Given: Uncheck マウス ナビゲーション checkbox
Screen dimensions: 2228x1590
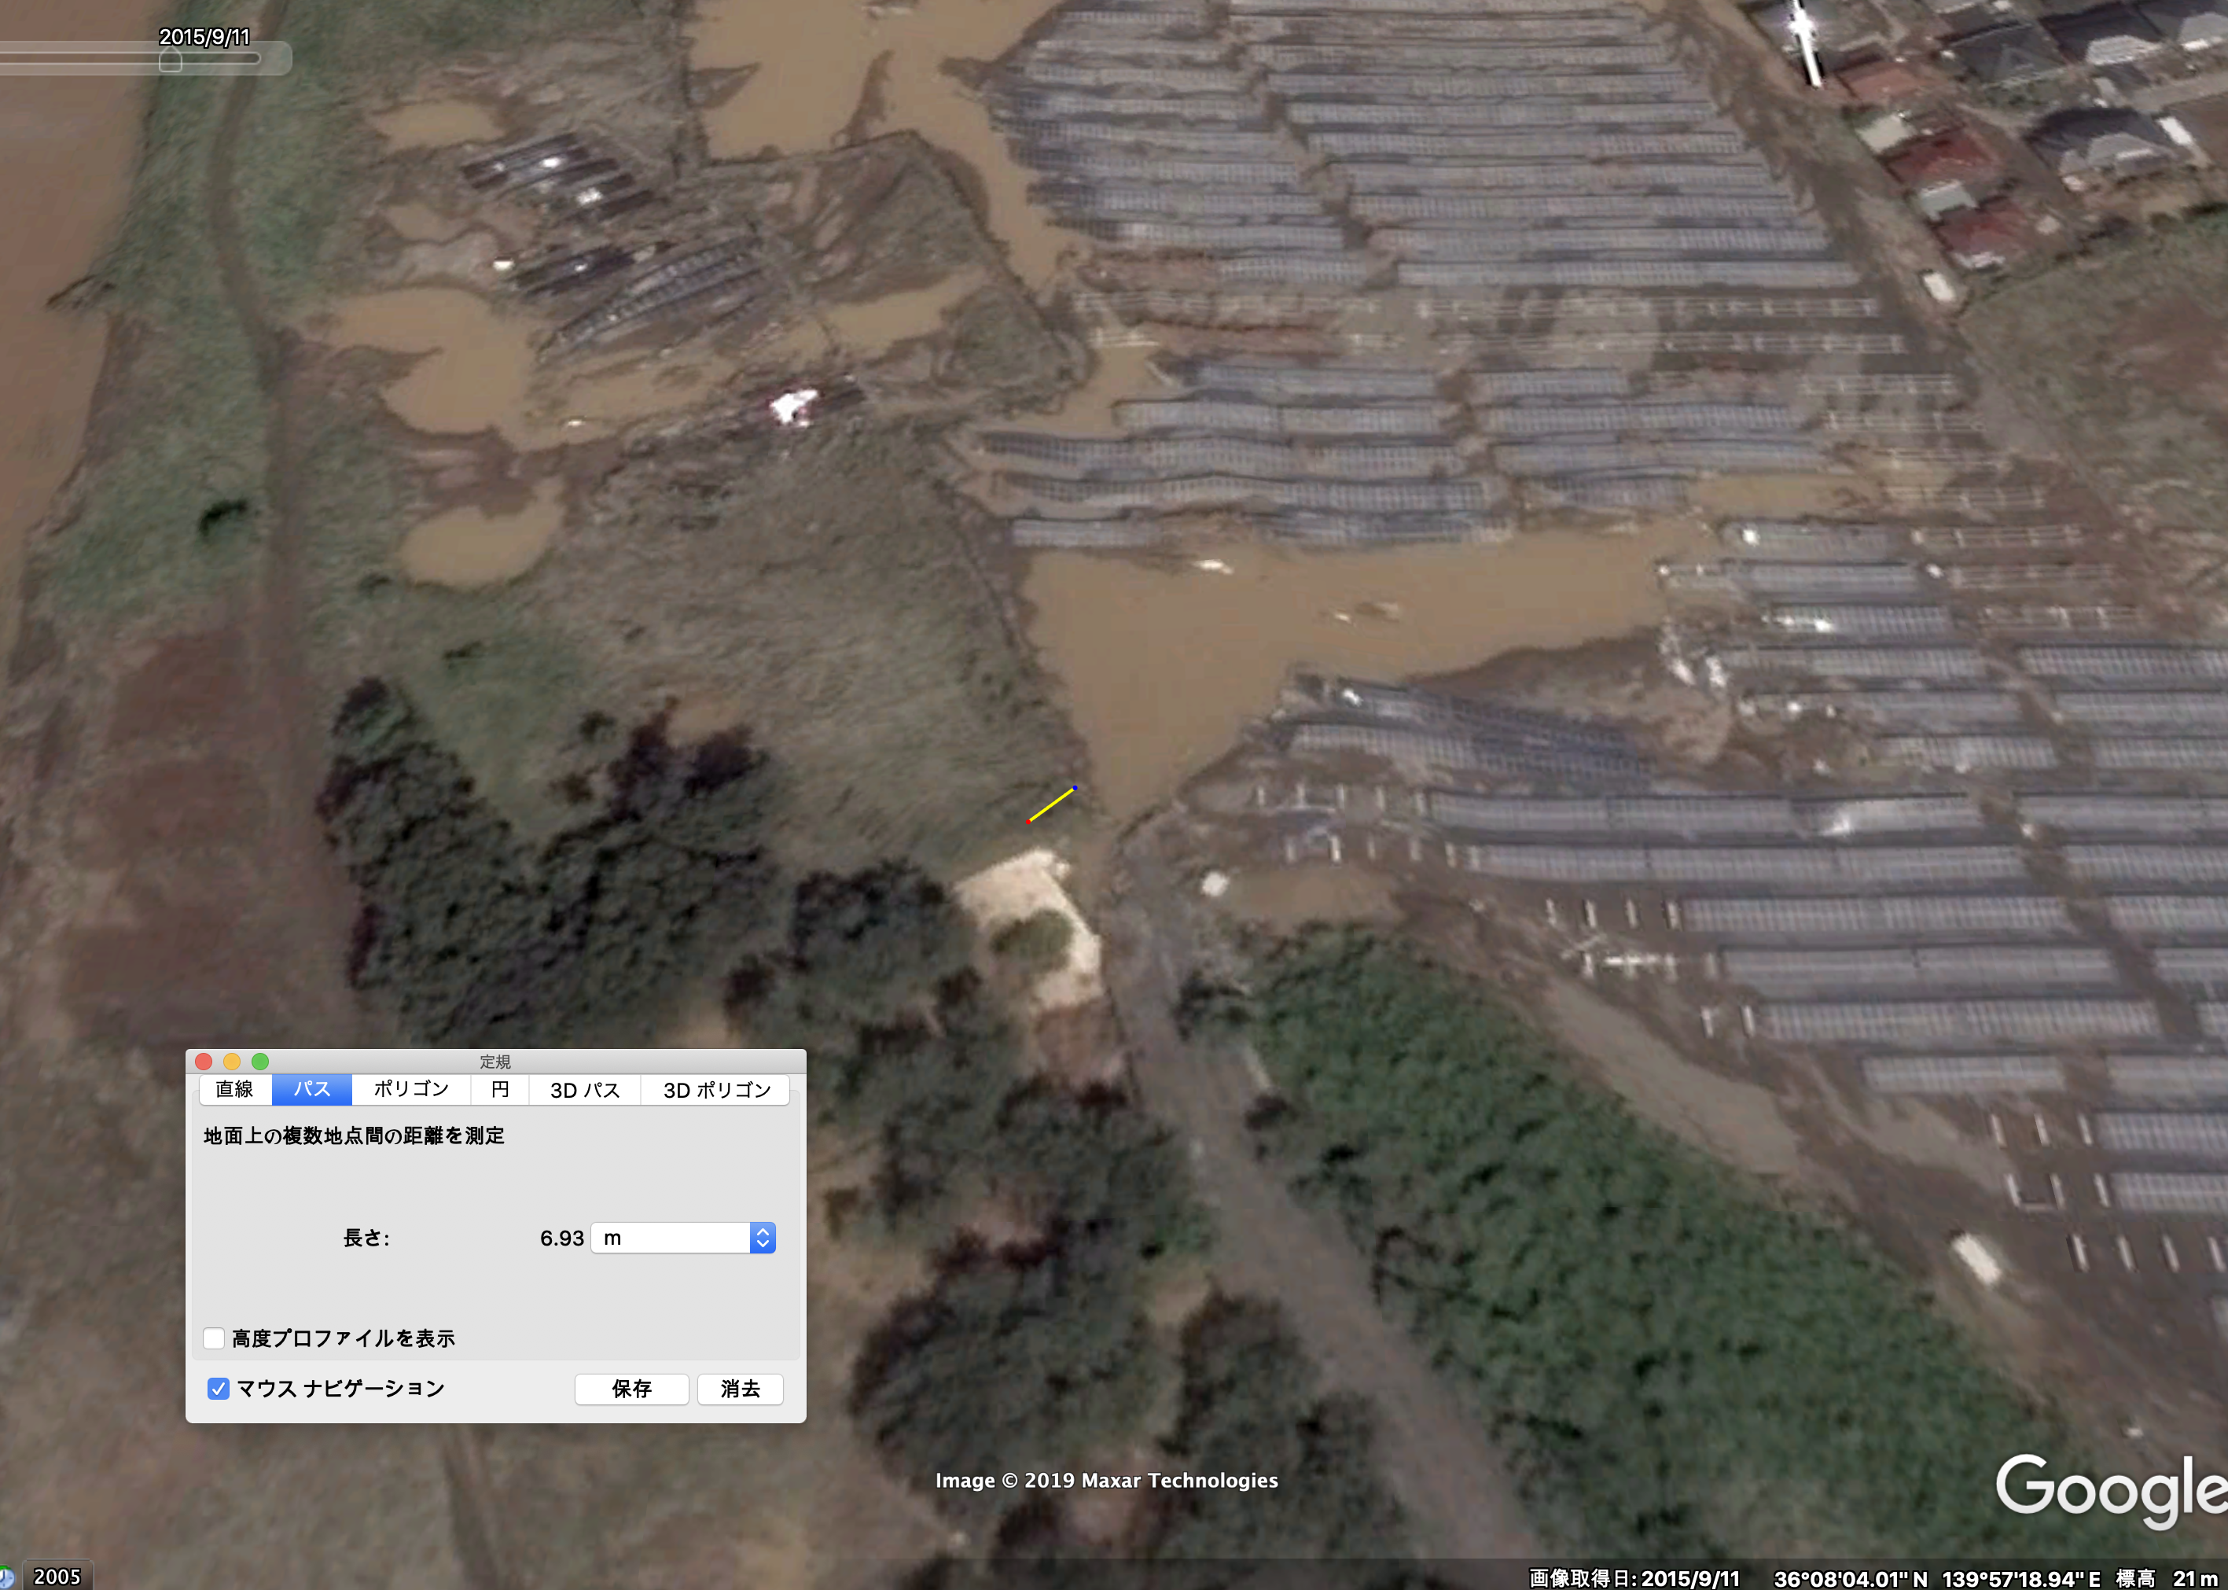Looking at the screenshot, I should point(219,1389).
